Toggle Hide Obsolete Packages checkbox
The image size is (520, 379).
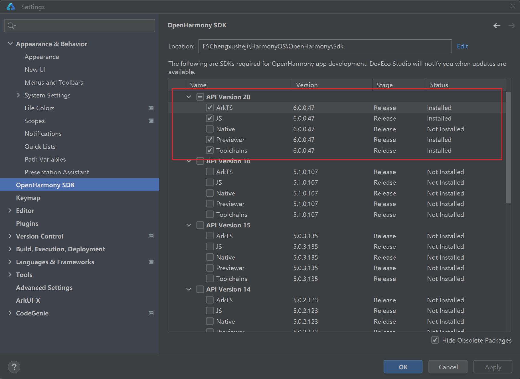tap(435, 340)
